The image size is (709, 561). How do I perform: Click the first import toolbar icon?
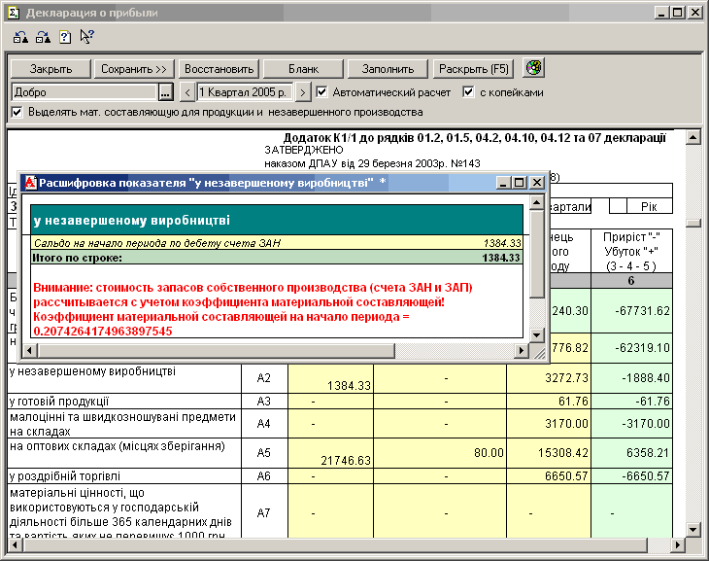(20, 37)
